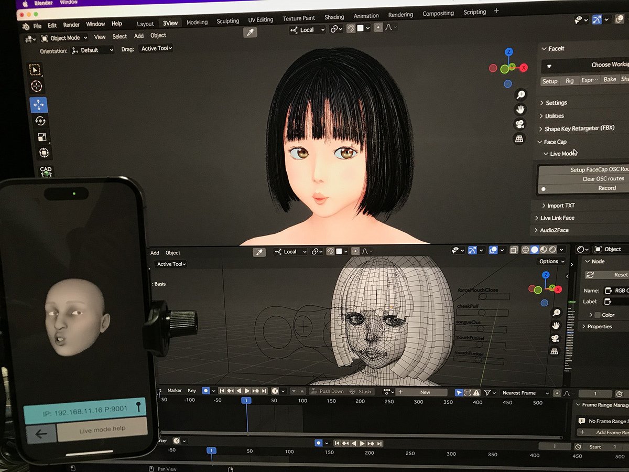The height and width of the screenshot is (472, 629).
Task: Open the Rig tab in FaceIt panel
Action: click(570, 80)
